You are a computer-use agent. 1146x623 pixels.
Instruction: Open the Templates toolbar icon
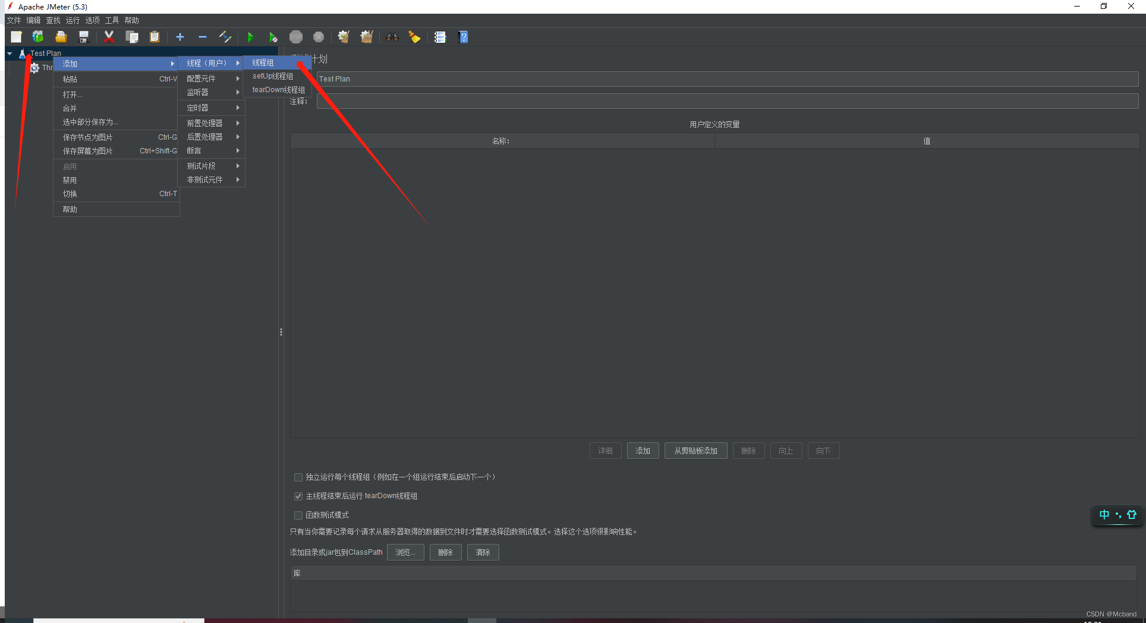click(x=38, y=37)
